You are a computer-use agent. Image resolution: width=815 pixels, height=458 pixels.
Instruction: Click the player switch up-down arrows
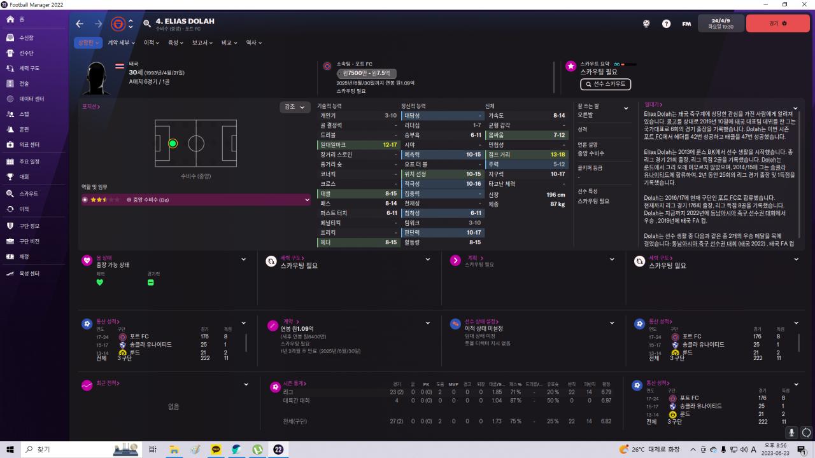tap(131, 24)
